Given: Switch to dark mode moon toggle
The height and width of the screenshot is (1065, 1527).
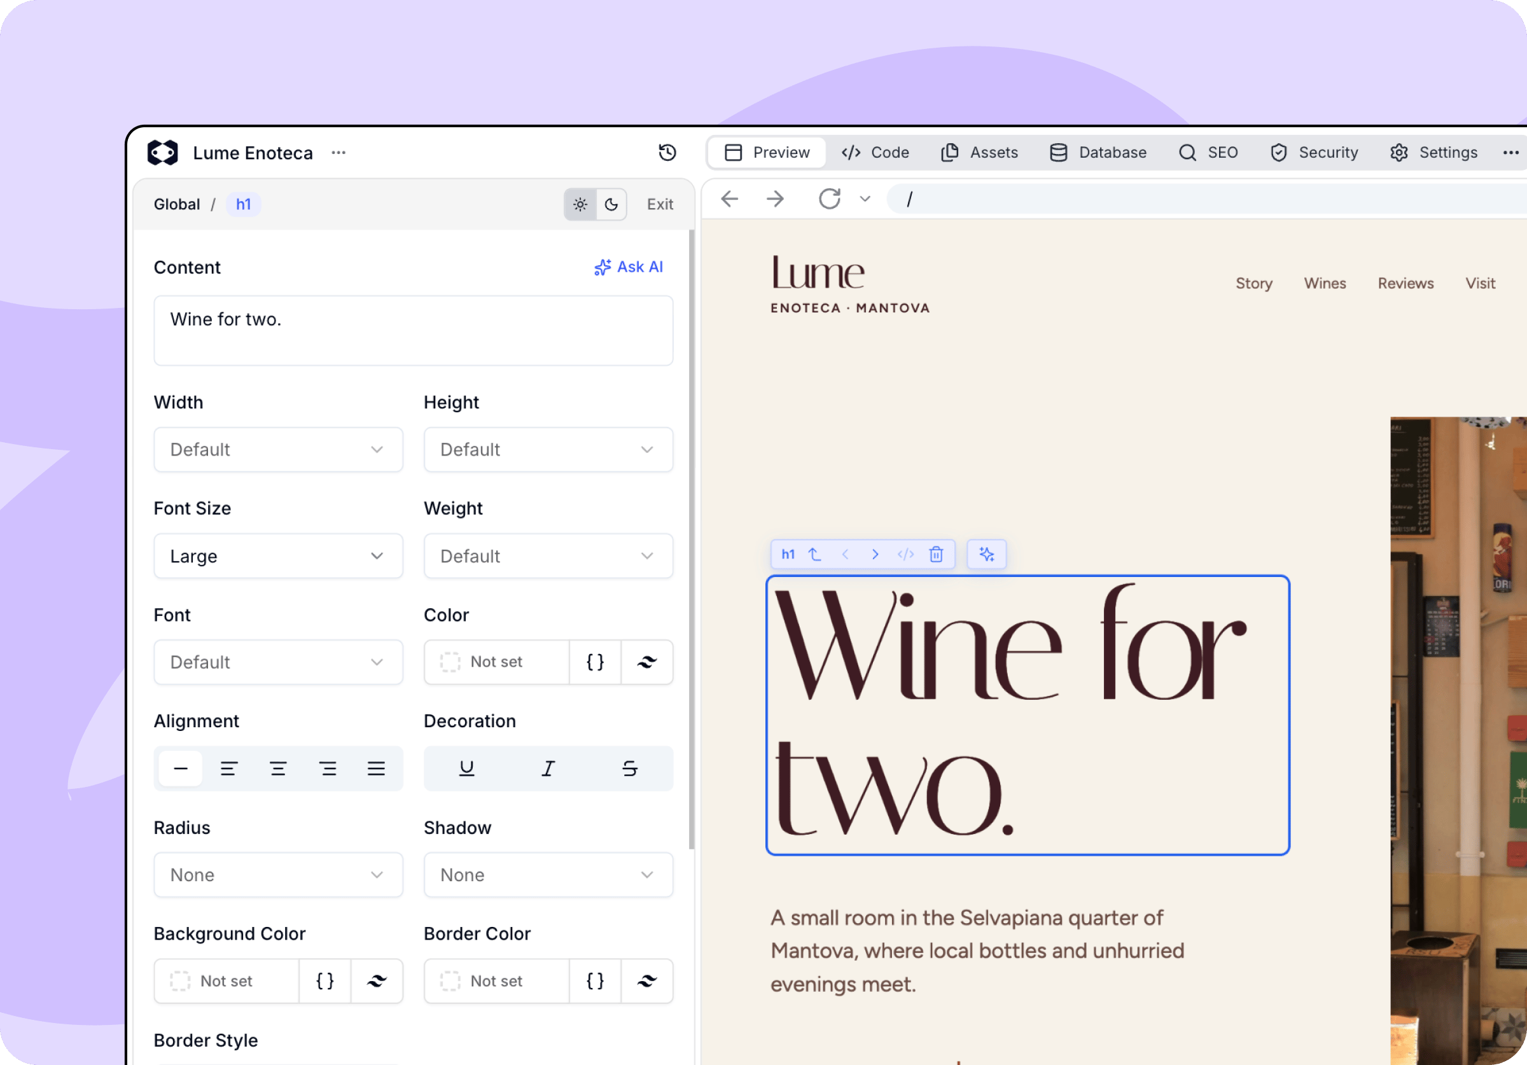Looking at the screenshot, I should (x=611, y=204).
